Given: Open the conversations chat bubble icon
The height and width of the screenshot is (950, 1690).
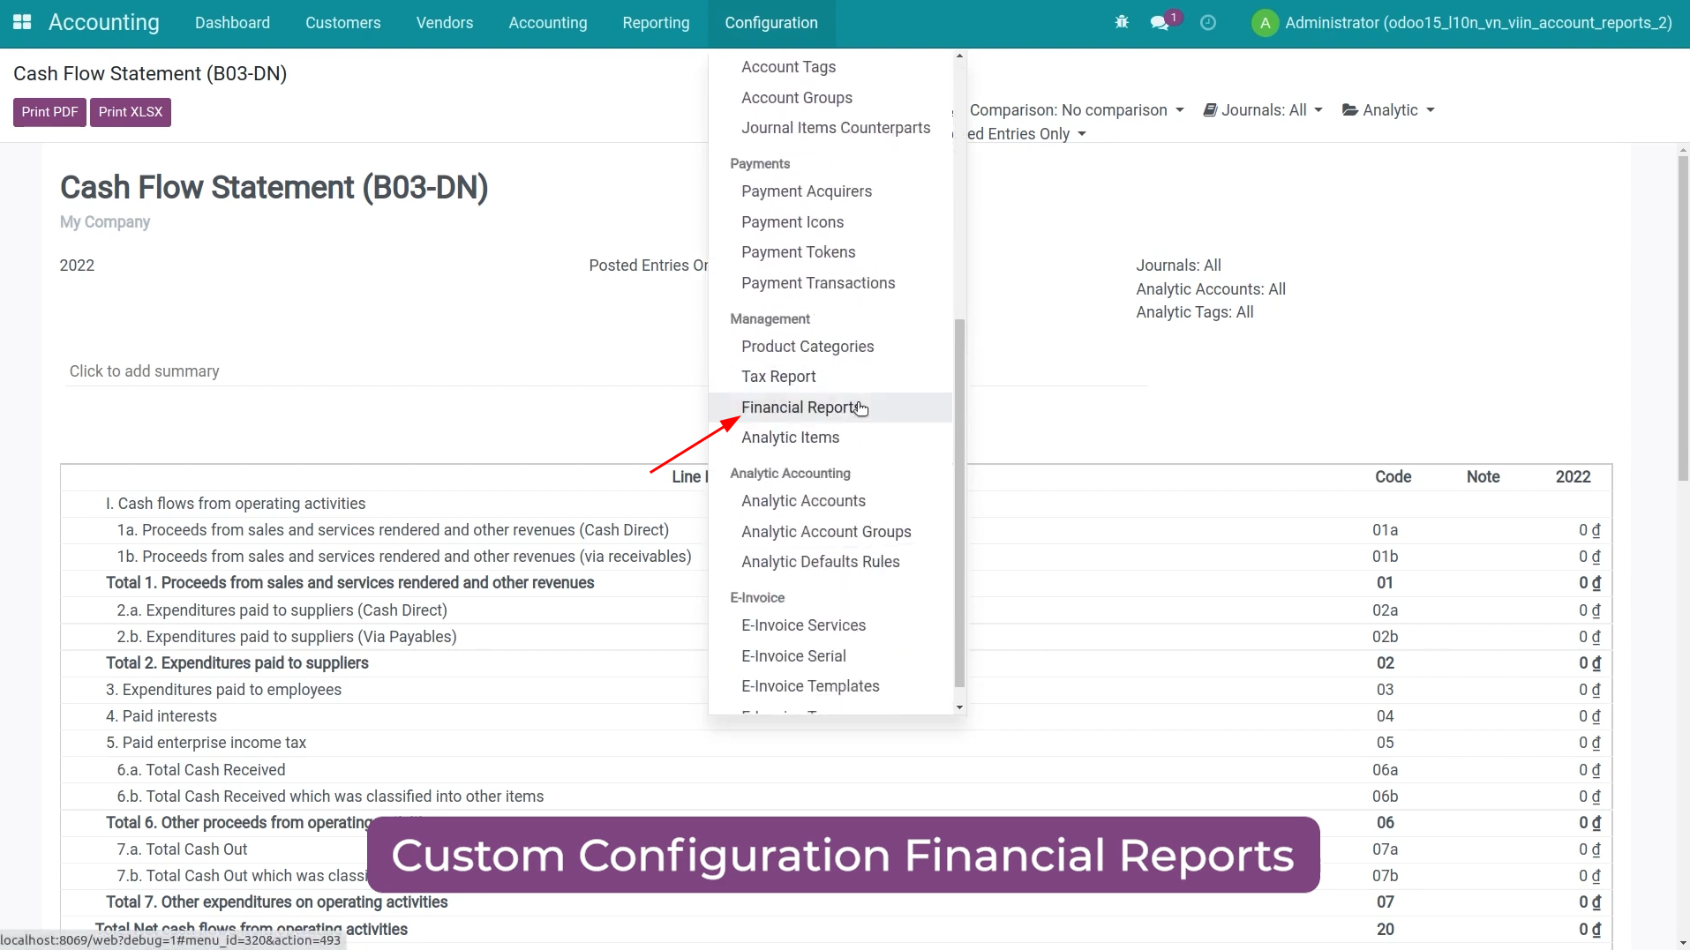Looking at the screenshot, I should pyautogui.click(x=1160, y=23).
